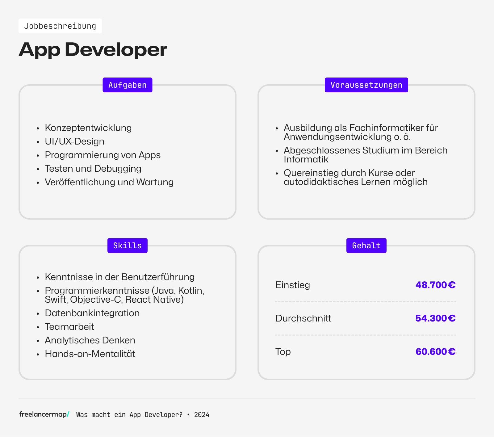Select the Voraussetzungen section label
The image size is (494, 437).
366,85
